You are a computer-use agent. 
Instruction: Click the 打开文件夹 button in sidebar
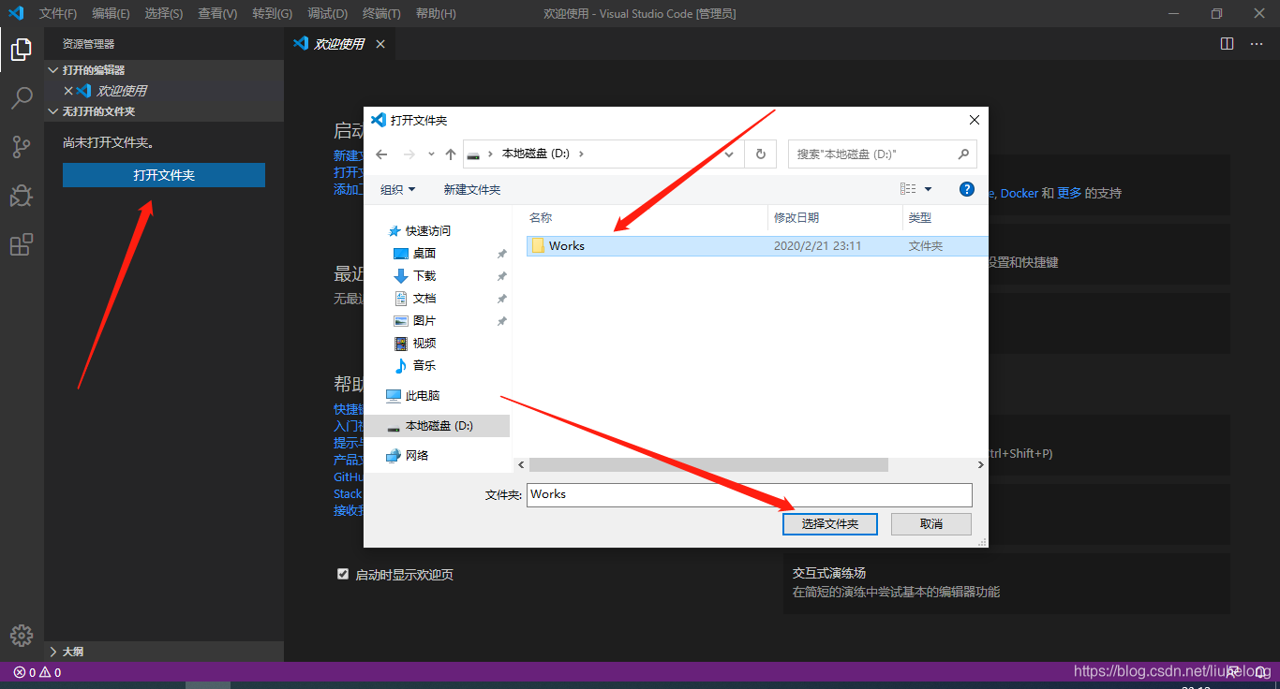click(x=164, y=175)
